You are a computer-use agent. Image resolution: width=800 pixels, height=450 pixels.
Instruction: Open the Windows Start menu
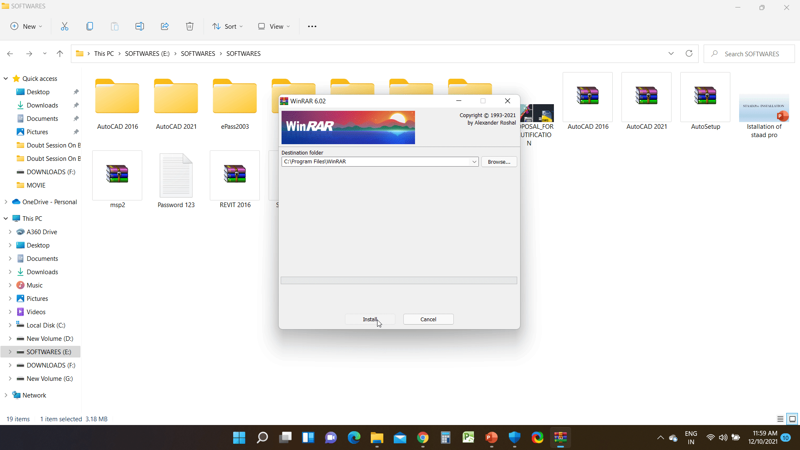(239, 437)
